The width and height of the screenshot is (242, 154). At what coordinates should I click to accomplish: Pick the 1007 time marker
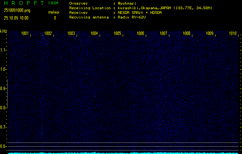(x=164, y=33)
